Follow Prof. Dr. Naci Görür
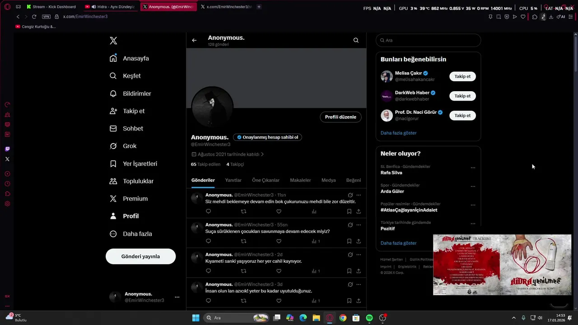The image size is (578, 325). pyautogui.click(x=462, y=116)
